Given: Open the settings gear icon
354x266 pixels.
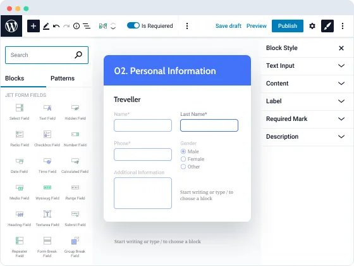Looking at the screenshot, I should pos(312,26).
